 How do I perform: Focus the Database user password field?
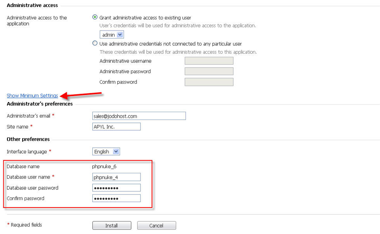point(116,188)
